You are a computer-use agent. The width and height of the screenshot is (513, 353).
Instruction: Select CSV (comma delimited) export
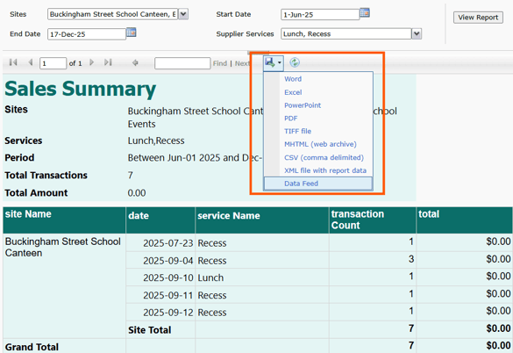324,158
